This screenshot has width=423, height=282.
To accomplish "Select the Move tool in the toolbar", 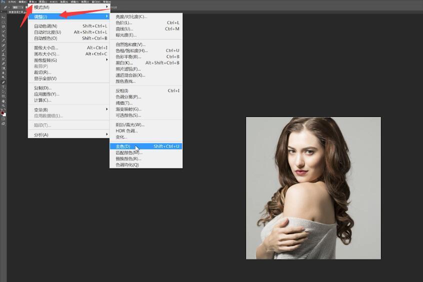I will click(x=3, y=17).
